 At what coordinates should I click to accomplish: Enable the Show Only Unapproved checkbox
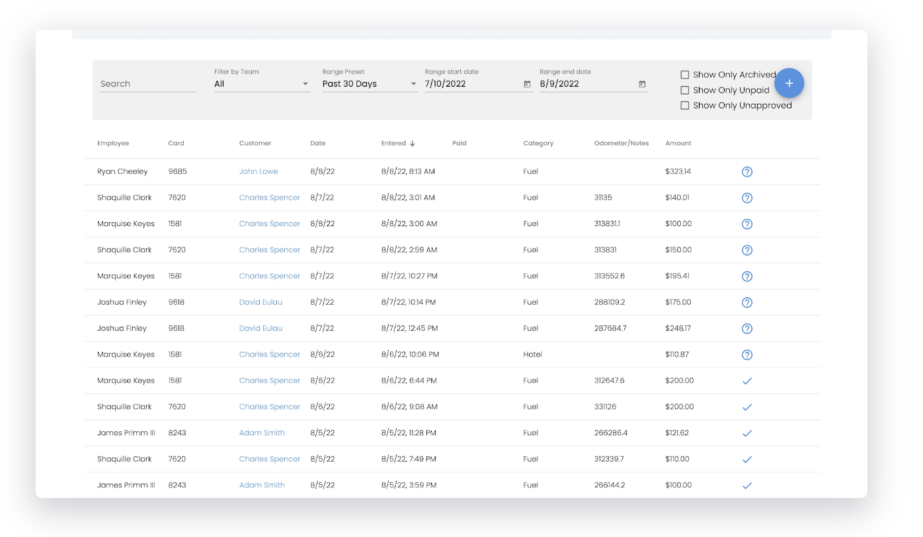tap(684, 105)
